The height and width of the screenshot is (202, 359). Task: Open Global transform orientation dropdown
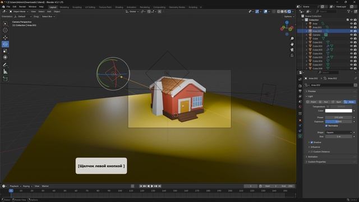pos(132,11)
